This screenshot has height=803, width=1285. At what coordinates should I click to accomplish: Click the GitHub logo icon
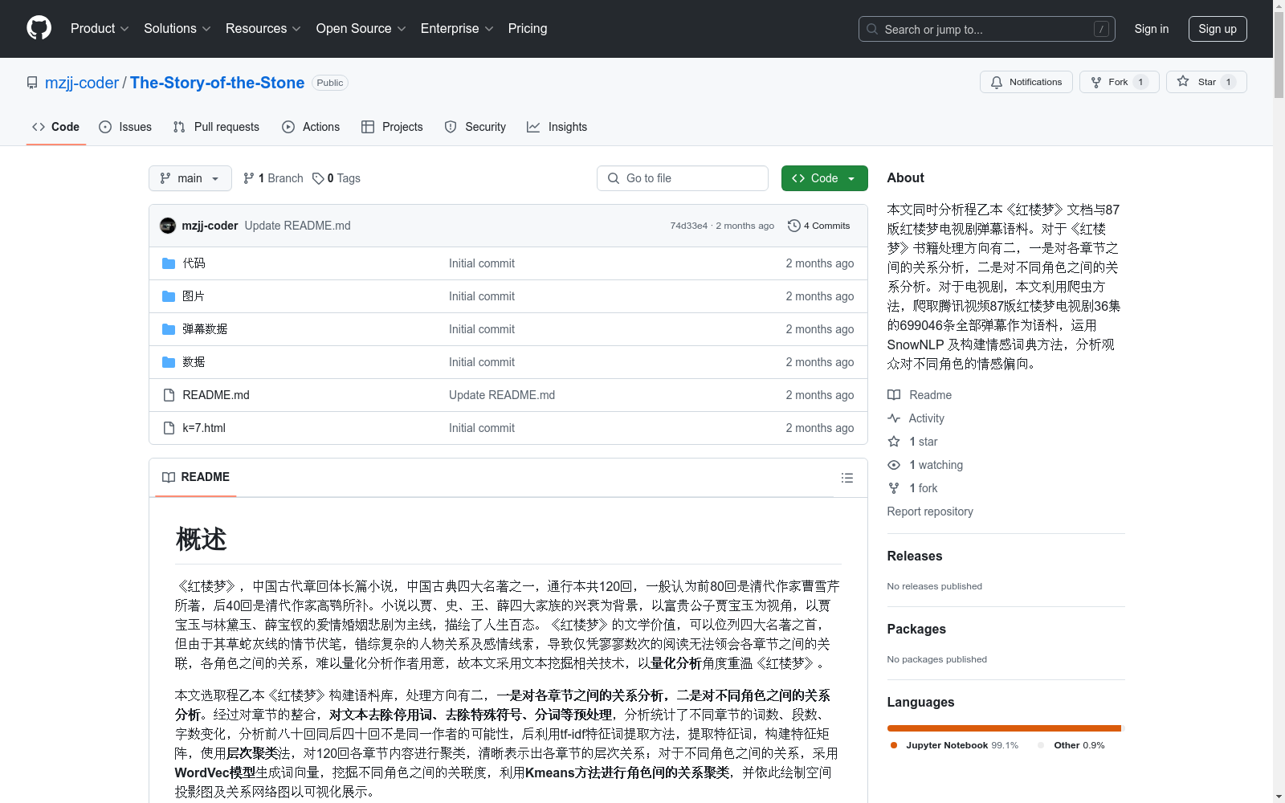39,28
